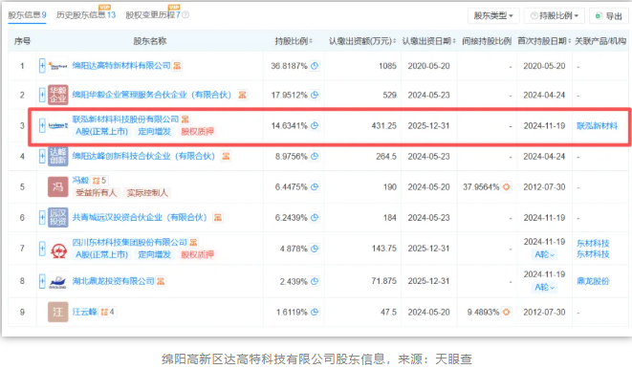The width and height of the screenshot is (632, 369).
Task: Sort by 持股比例 column header
Action: 294,41
